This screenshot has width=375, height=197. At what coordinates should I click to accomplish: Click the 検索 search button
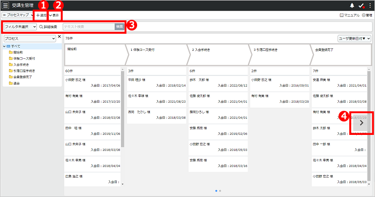[x=119, y=27]
